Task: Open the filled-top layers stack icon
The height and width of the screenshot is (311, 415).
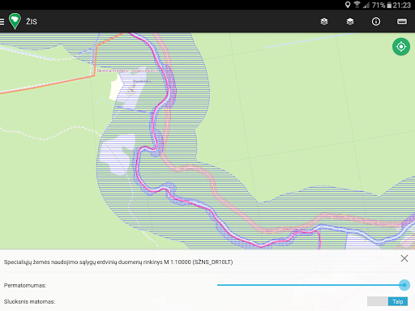Action: click(350, 22)
